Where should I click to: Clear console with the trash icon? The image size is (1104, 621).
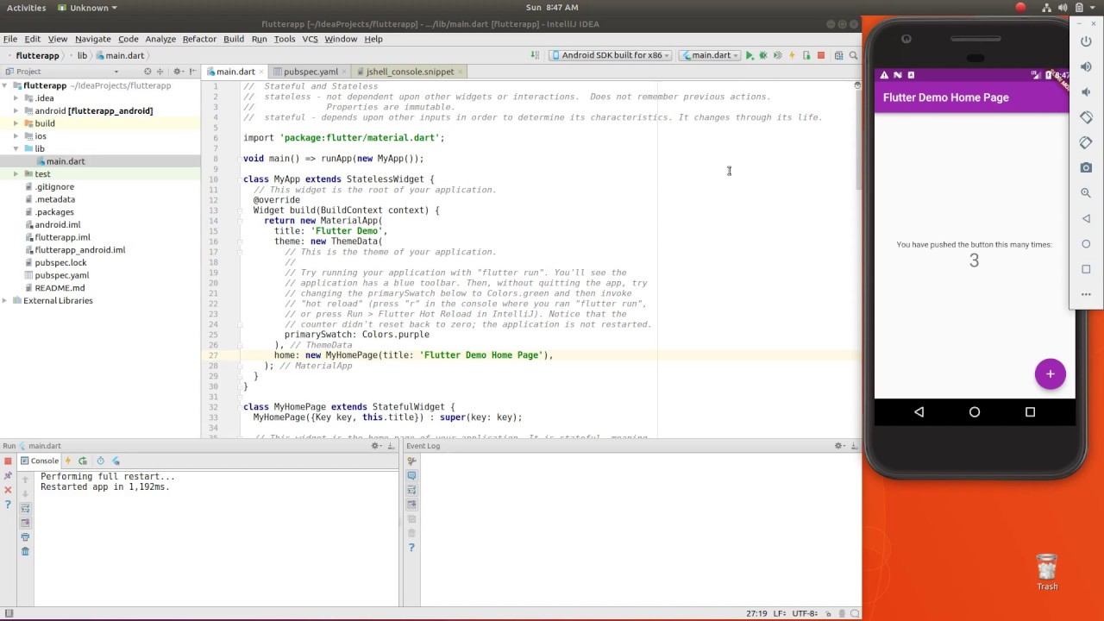point(25,551)
